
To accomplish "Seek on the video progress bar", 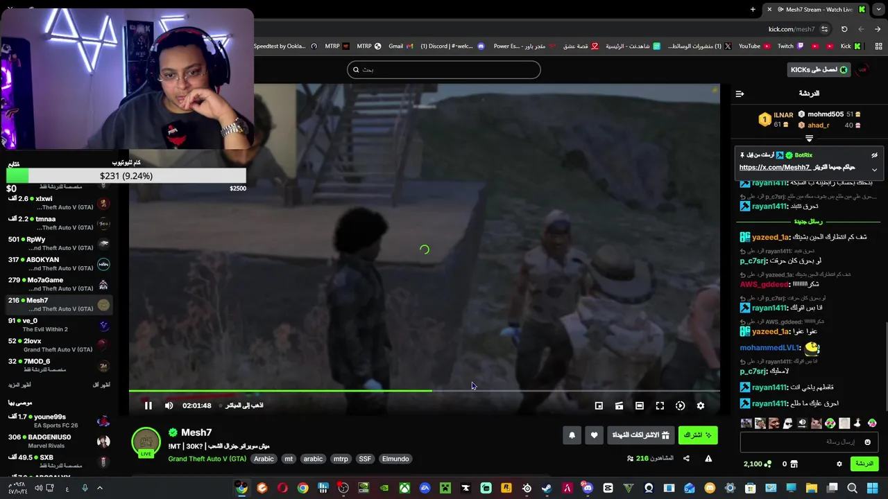I will coord(424,391).
